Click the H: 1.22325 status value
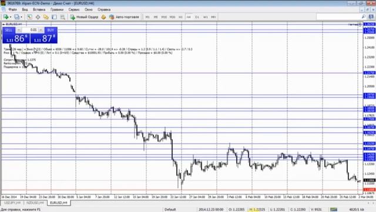The width and height of the screenshot is (376, 212). [257, 210]
